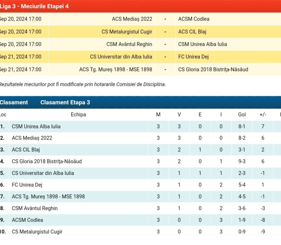Select ACS Mediaș 2022 in standings
The width and height of the screenshot is (281, 245).
32,138
